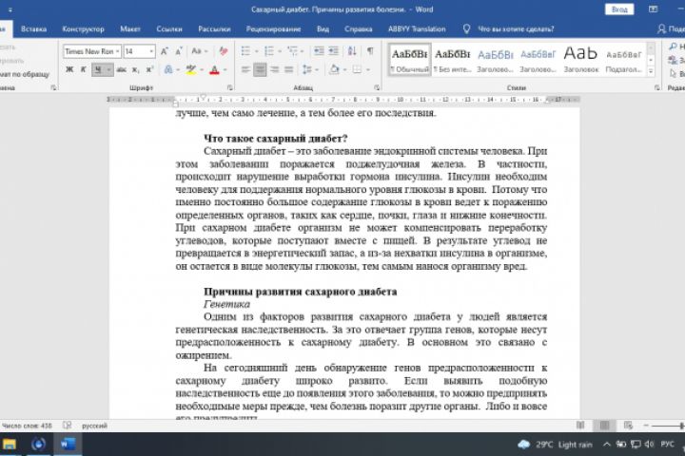685x456 pixels.
Task: Open the font color dropdown arrow
Action: pyautogui.click(x=225, y=69)
